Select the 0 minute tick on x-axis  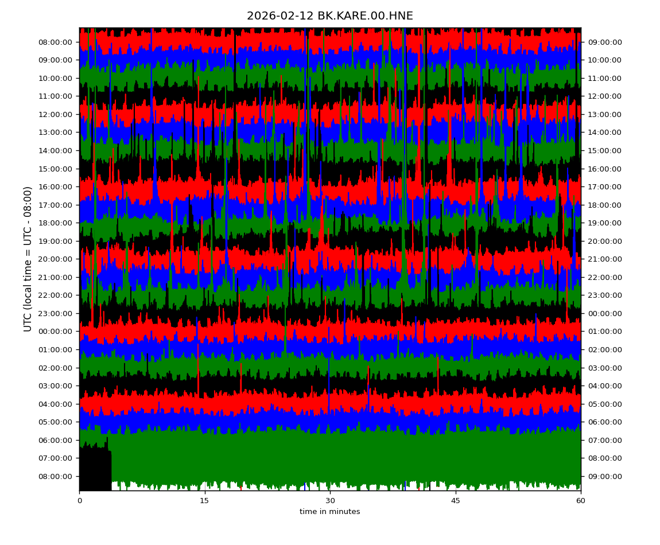coord(79,500)
